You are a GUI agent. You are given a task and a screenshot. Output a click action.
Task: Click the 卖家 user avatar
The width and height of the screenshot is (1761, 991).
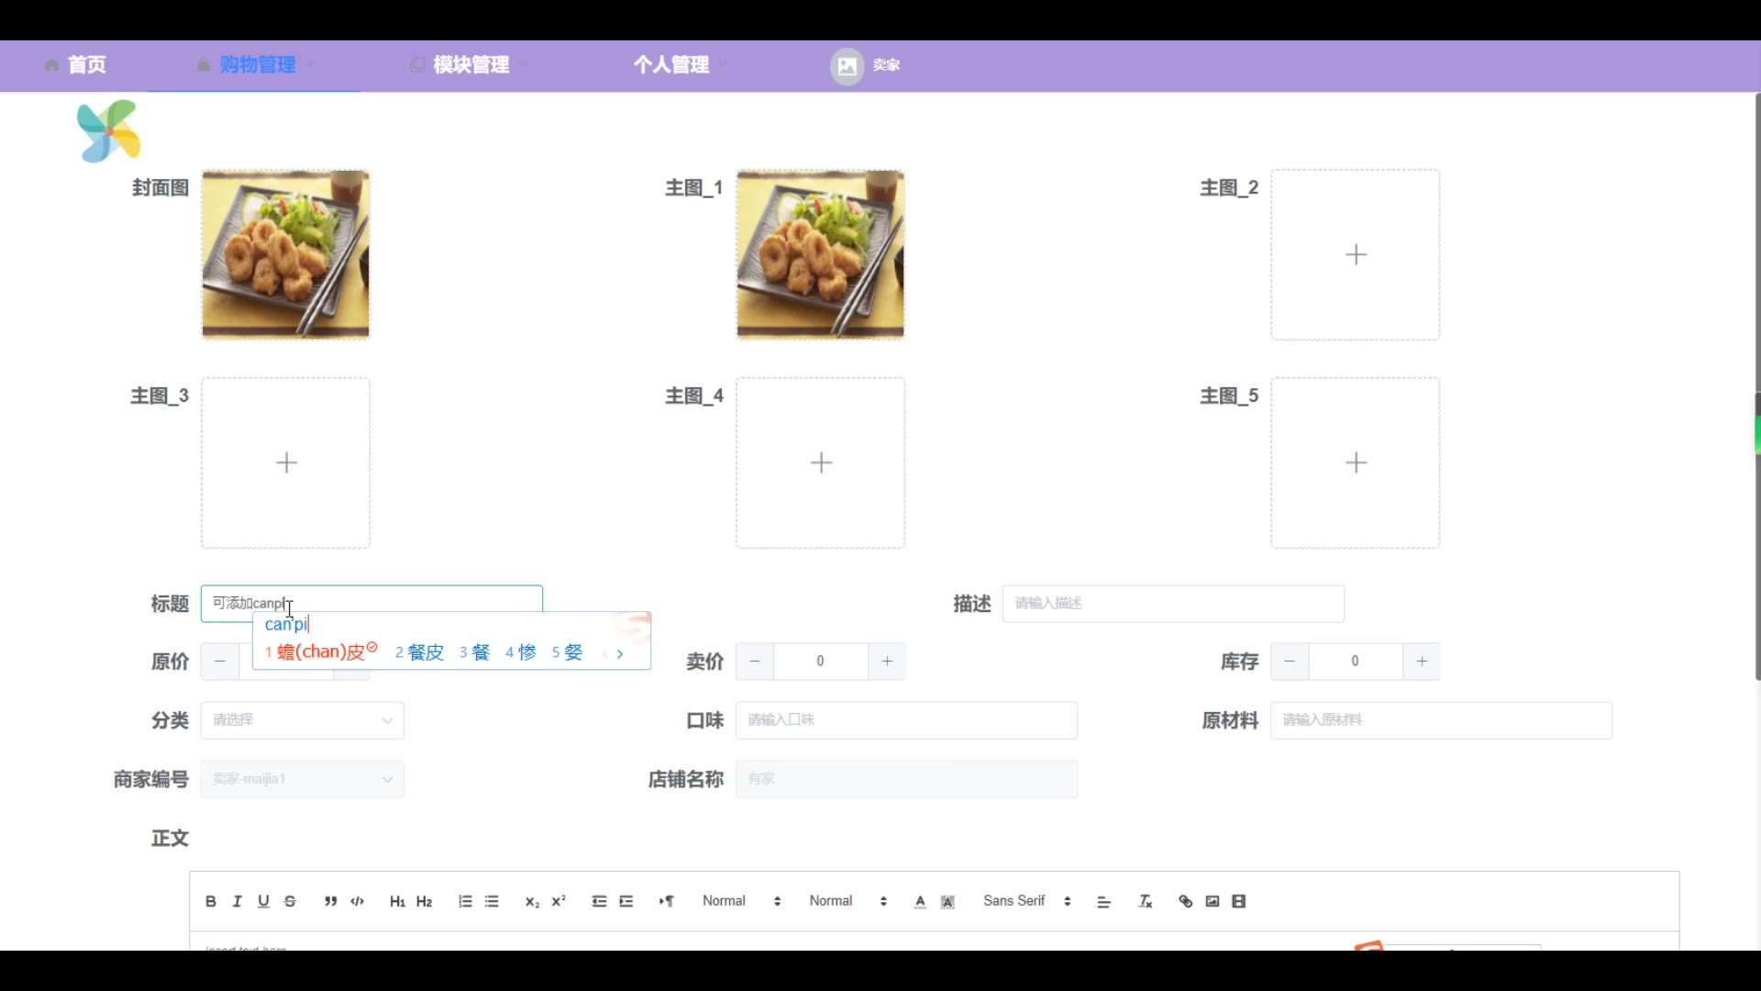click(847, 66)
